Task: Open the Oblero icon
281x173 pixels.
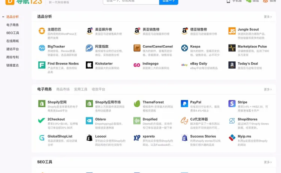Action: [89, 121]
